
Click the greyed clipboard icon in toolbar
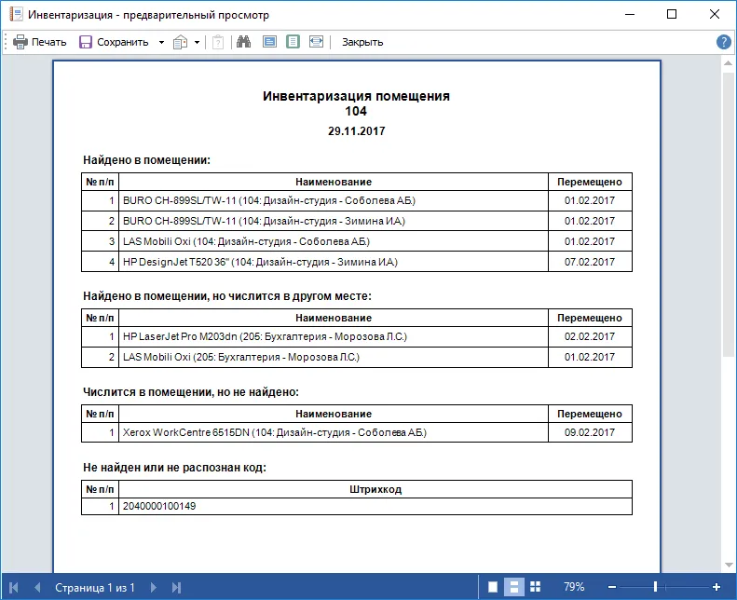coord(218,42)
